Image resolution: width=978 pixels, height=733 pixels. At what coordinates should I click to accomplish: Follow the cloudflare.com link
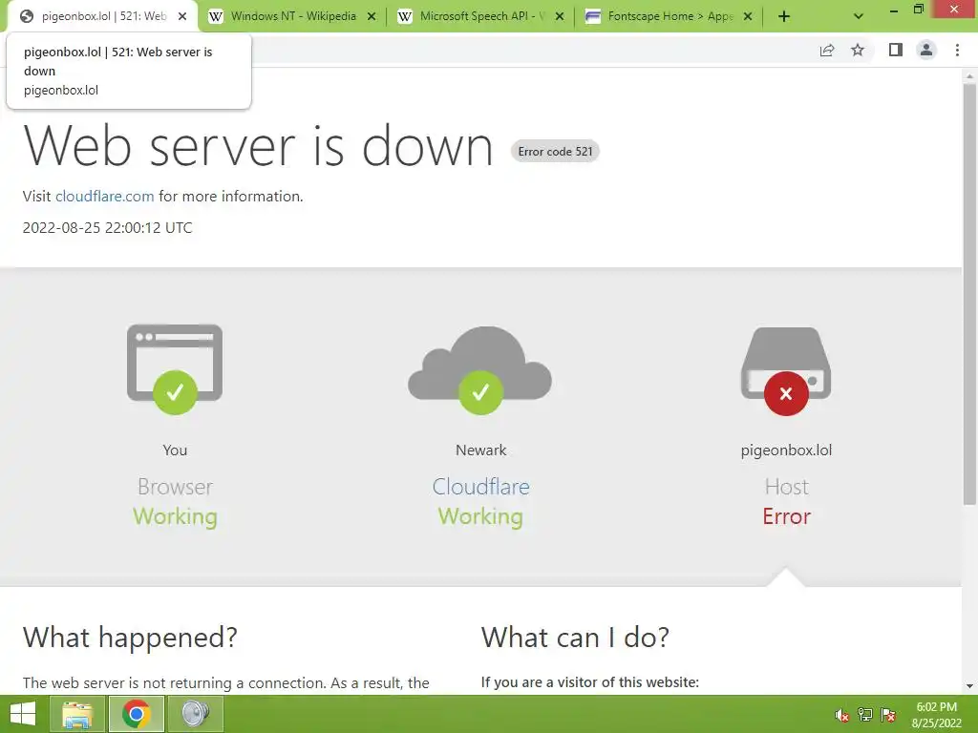(x=105, y=197)
